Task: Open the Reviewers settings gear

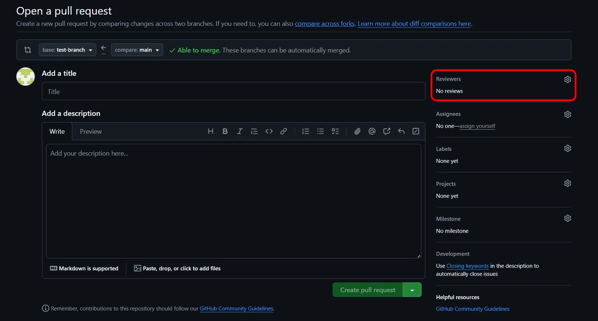Action: (x=567, y=79)
